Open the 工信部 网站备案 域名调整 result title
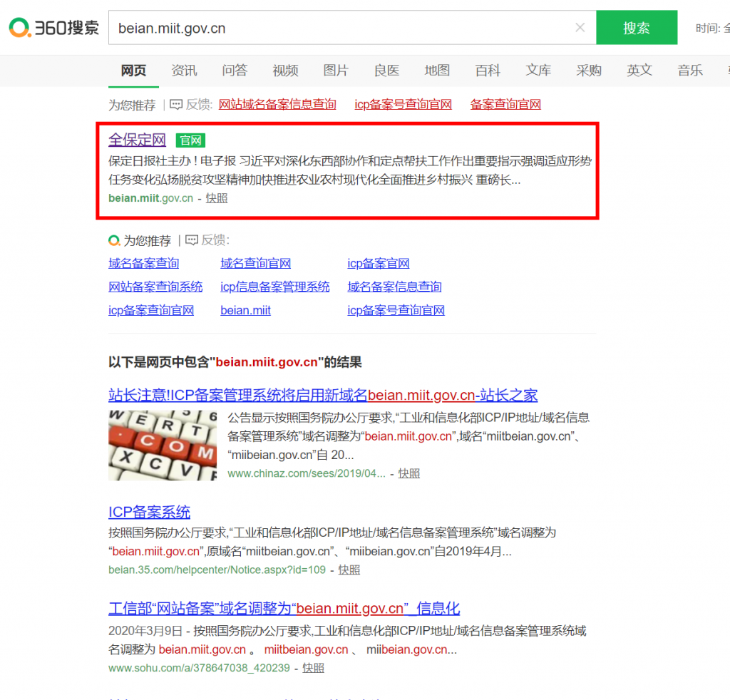 pyautogui.click(x=284, y=608)
